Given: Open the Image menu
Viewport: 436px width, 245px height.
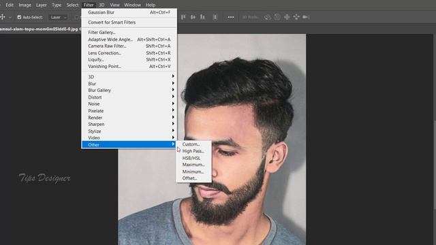Looking at the screenshot, I should coord(25,5).
